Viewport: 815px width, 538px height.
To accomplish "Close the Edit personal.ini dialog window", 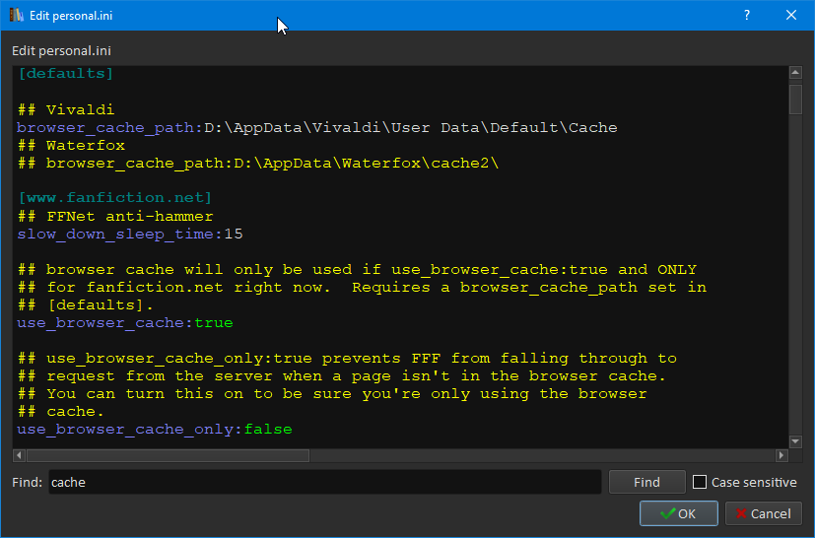I will pyautogui.click(x=791, y=16).
